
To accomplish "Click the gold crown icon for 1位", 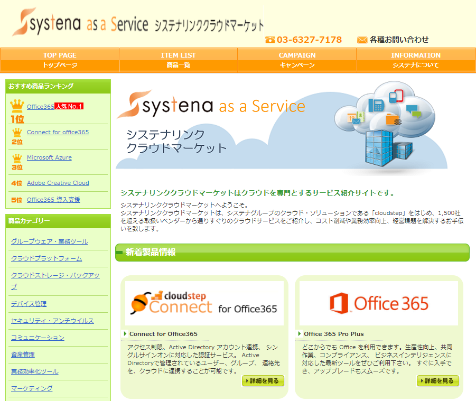I will [x=17, y=106].
